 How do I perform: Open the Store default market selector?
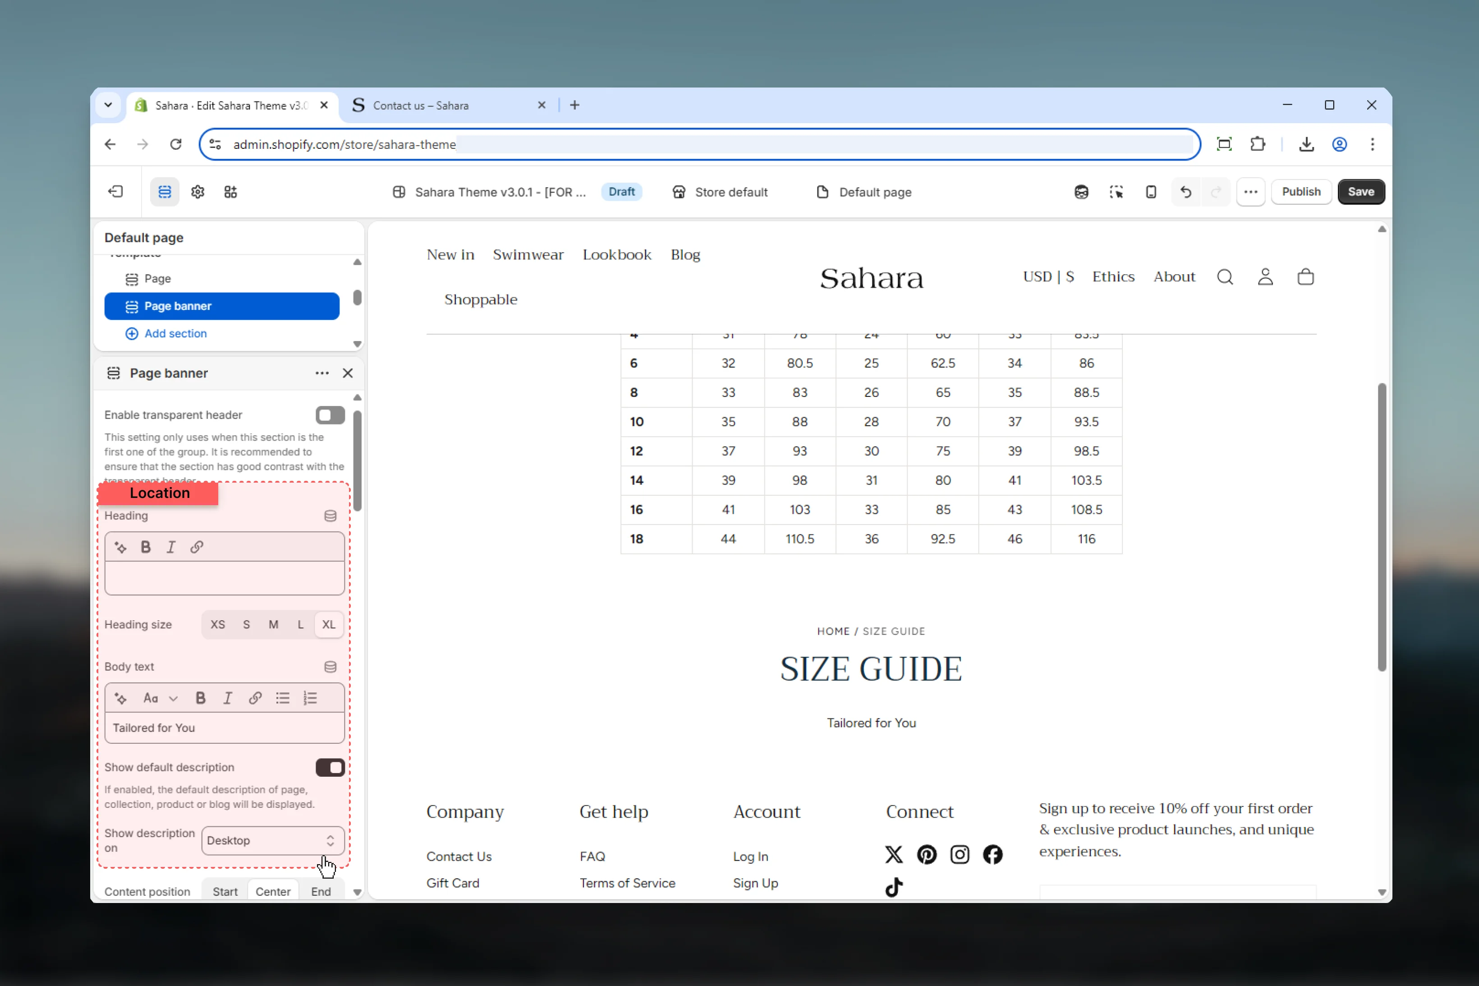pyautogui.click(x=720, y=192)
